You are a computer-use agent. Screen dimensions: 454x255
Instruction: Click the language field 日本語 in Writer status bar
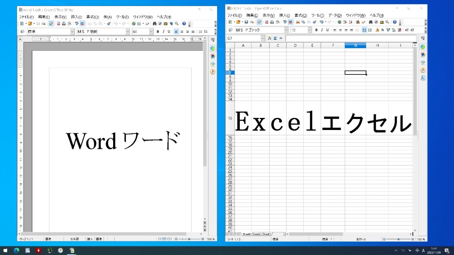tap(75, 239)
